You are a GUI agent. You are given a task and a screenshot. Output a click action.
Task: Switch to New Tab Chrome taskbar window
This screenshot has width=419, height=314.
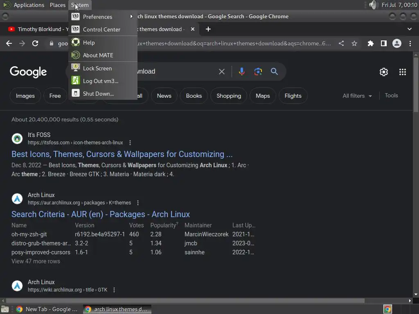(47, 309)
